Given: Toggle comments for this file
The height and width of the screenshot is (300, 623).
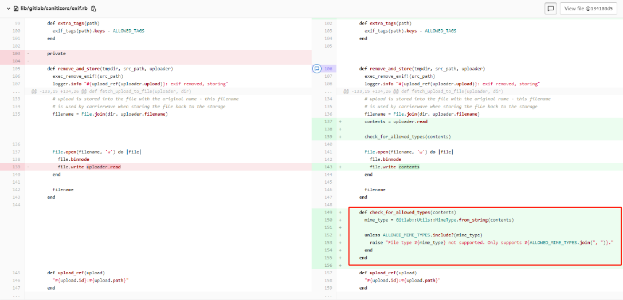Looking at the screenshot, I should click(x=550, y=9).
